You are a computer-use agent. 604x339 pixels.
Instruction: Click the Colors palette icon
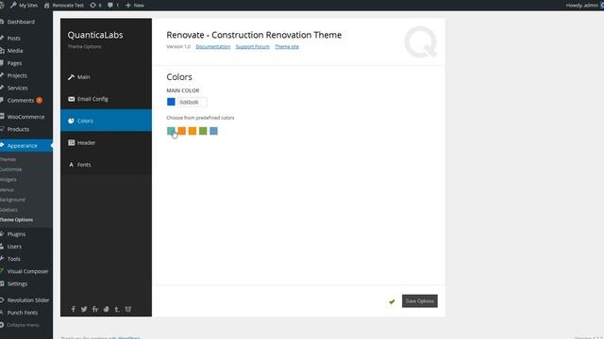tap(71, 121)
